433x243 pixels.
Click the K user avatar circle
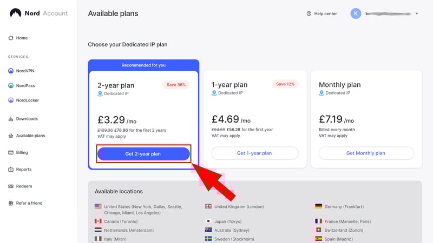(x=356, y=13)
